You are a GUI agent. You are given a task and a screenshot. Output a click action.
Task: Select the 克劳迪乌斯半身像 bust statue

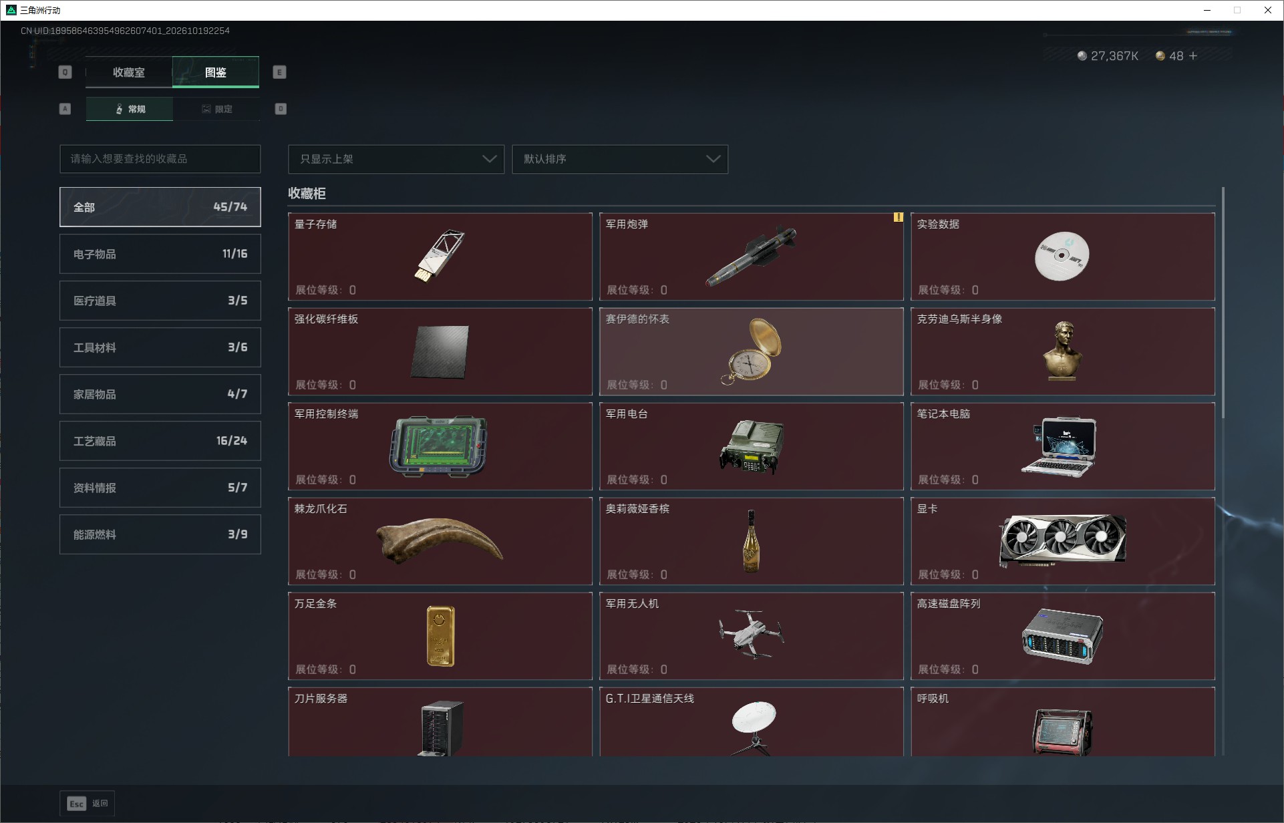[1062, 351]
